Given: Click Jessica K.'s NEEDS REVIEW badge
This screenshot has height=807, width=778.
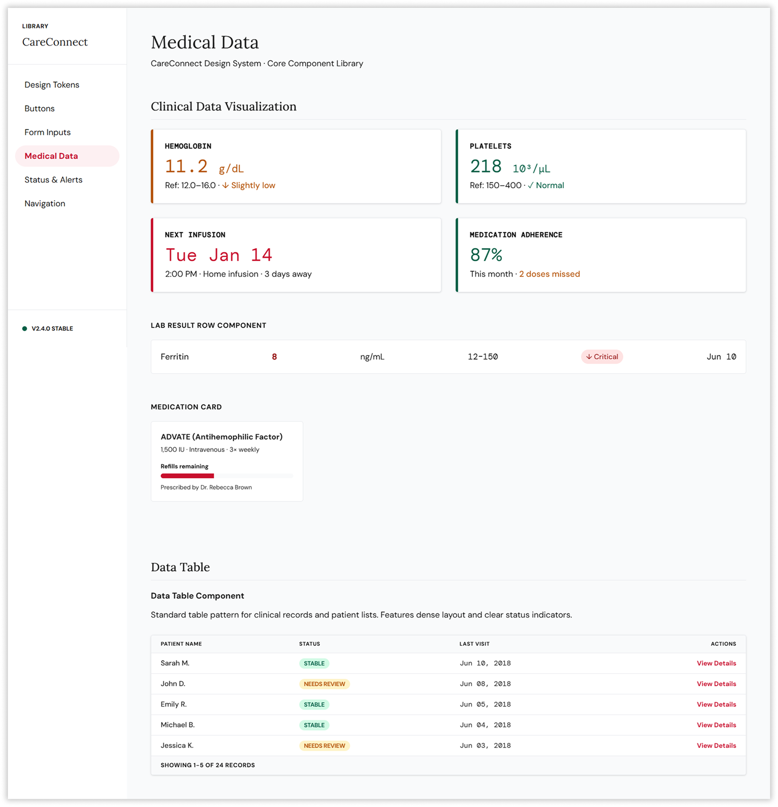Looking at the screenshot, I should (x=324, y=745).
